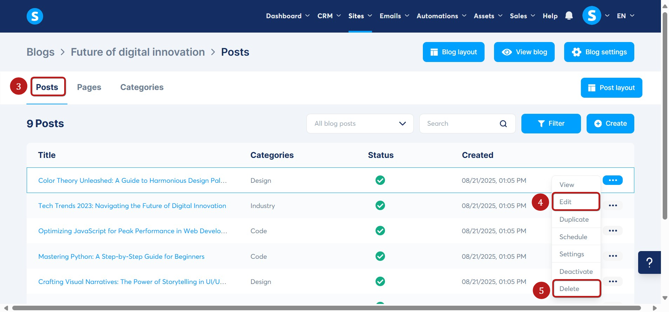The height and width of the screenshot is (312, 669).
Task: Open the Optimizing JavaScript post link
Action: pos(133,231)
